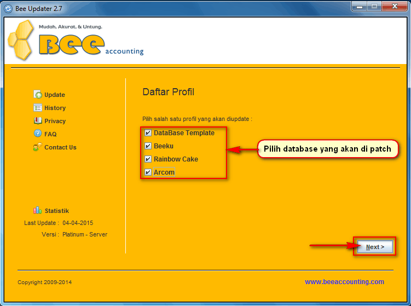This screenshot has width=411, height=306.
Task: Click the Bee Updater title bar icon
Action: tap(8, 7)
